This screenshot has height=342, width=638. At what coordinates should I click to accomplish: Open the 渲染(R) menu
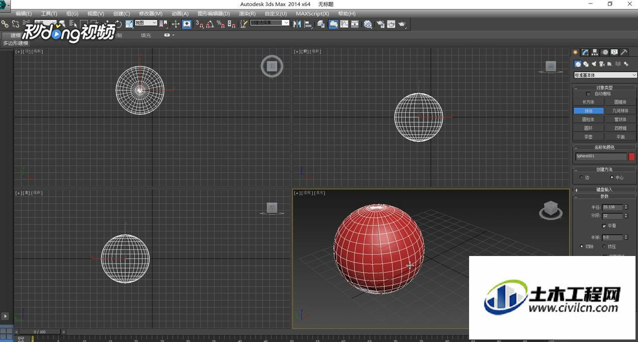click(x=247, y=14)
